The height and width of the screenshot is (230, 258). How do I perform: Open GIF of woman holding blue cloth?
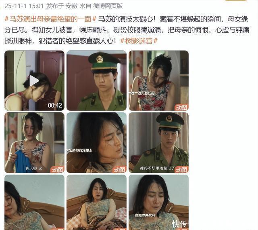pos(34,143)
